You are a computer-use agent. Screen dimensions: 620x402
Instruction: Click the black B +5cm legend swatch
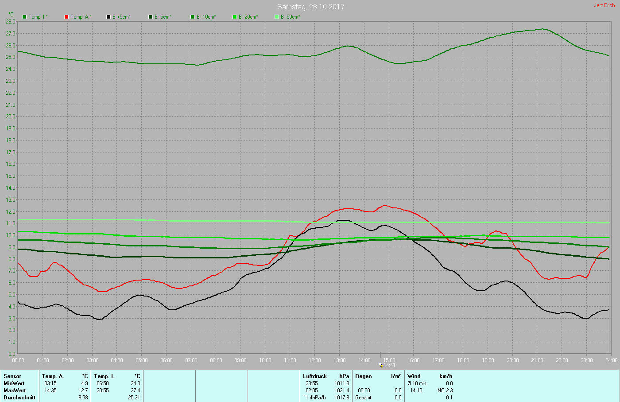pyautogui.click(x=108, y=17)
